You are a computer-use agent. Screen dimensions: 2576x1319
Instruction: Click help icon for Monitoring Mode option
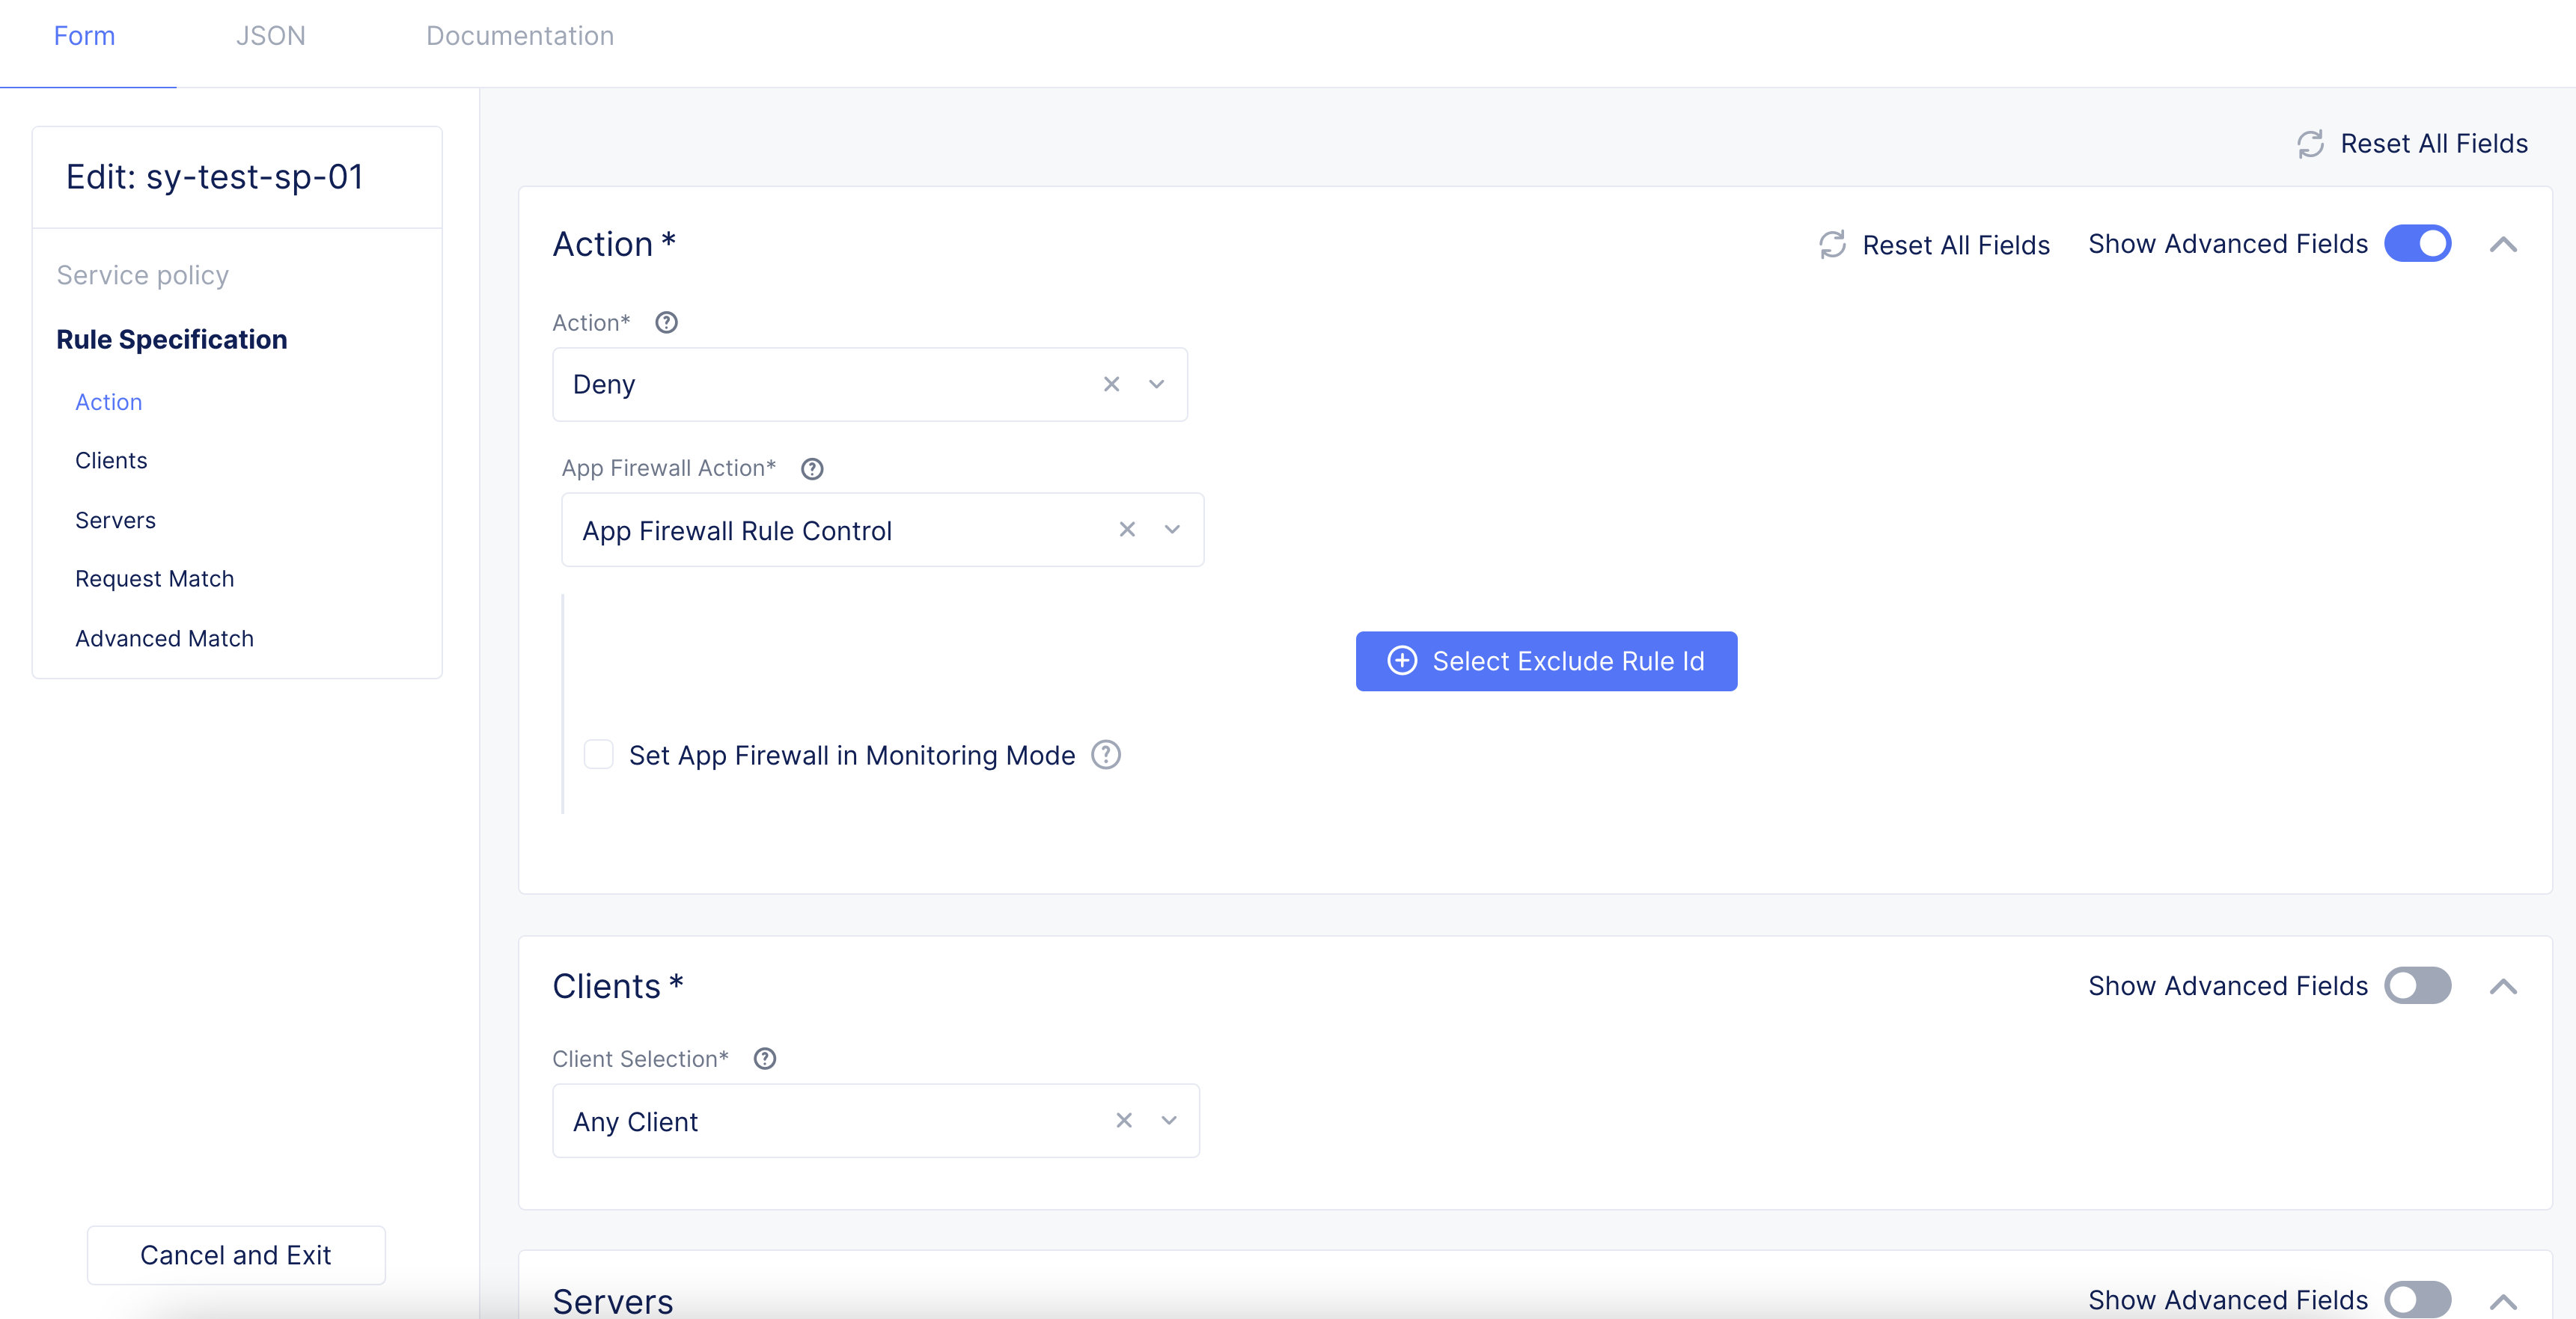(1105, 755)
